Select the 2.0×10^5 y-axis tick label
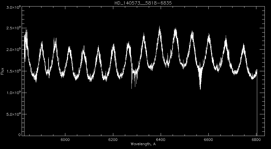The width and height of the screenshot is (271, 149). 14,50
